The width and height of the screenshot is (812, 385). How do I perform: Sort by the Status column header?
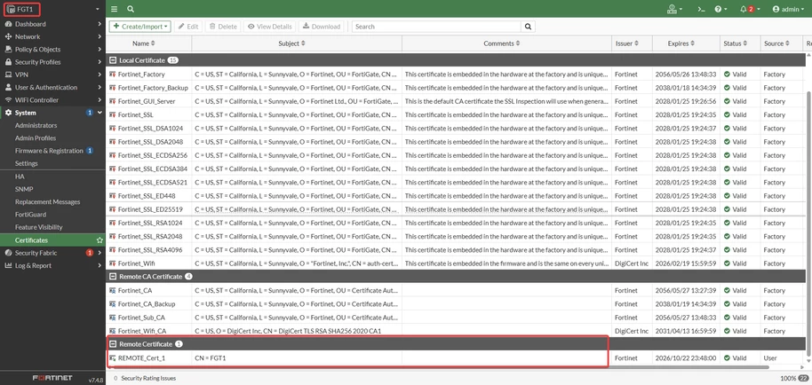(x=736, y=44)
